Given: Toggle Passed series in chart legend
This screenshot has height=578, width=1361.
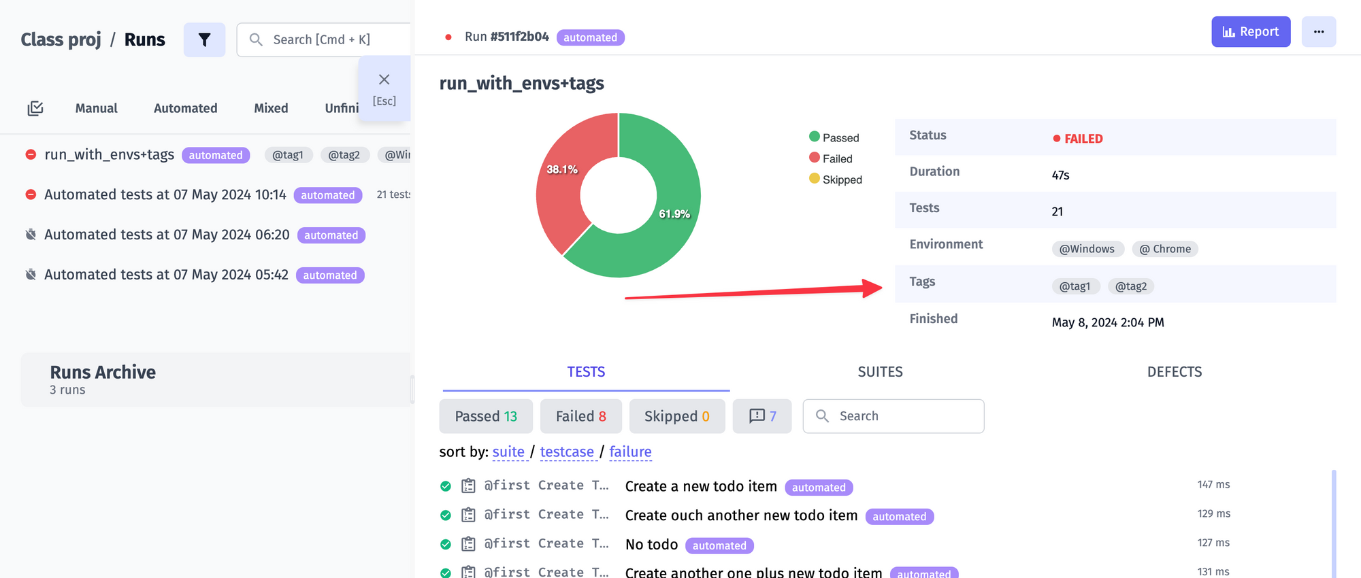Looking at the screenshot, I should pyautogui.click(x=834, y=137).
